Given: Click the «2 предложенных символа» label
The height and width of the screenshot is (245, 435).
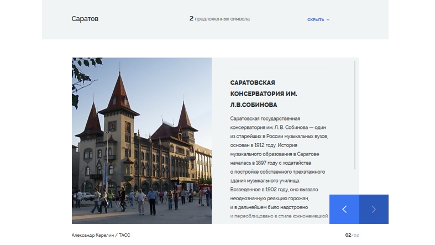Looking at the screenshot, I should (219, 19).
